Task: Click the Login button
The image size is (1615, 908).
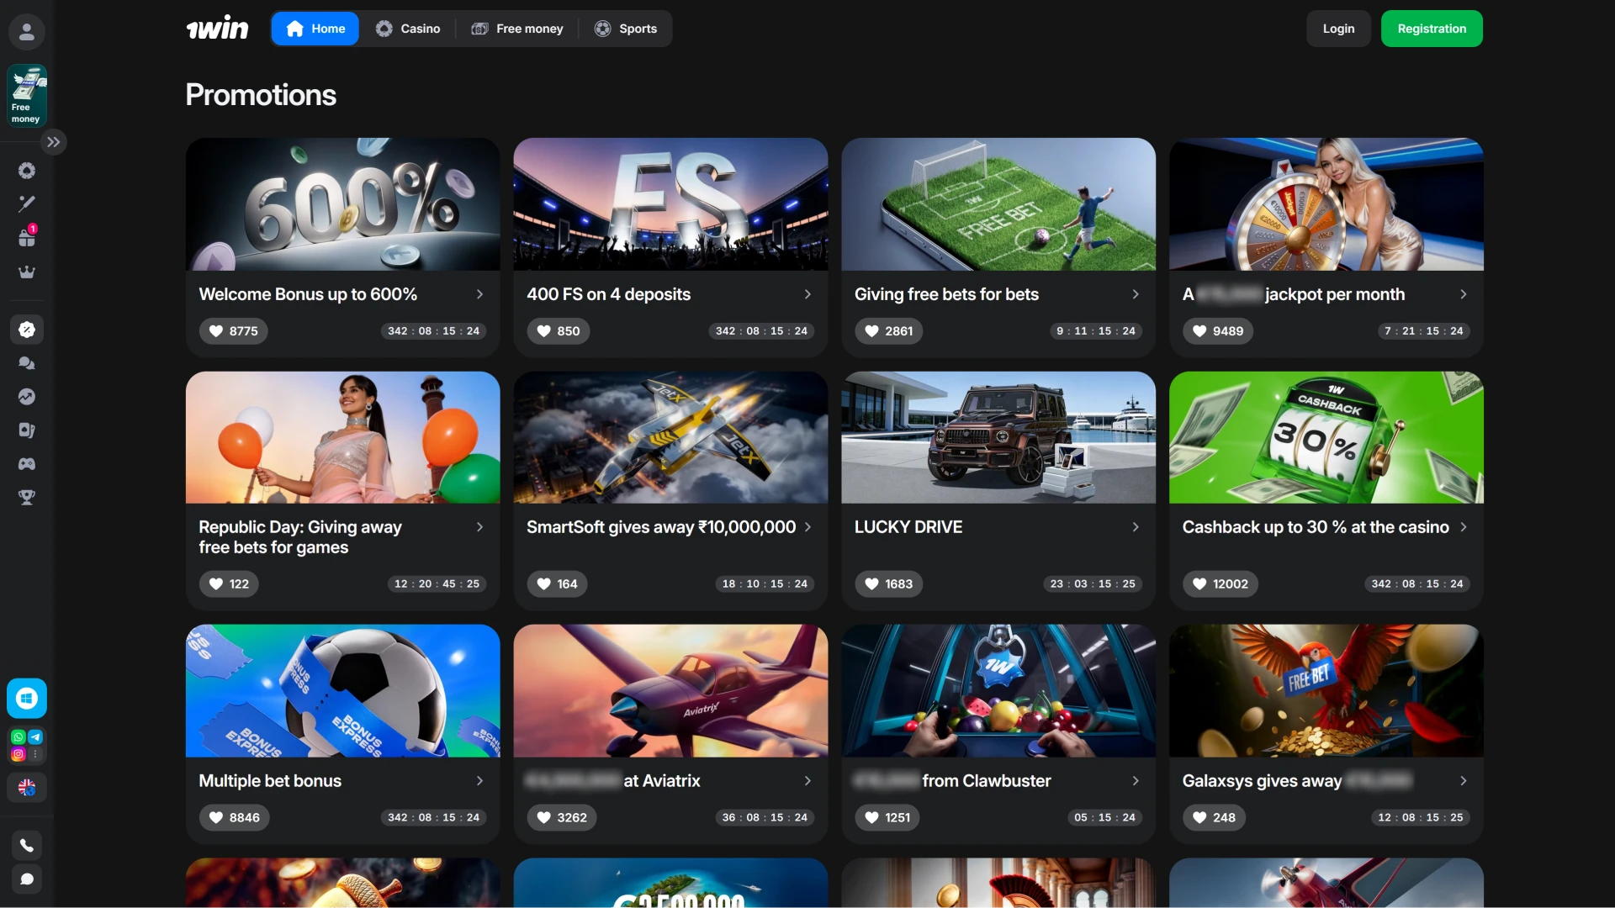Action: [1338, 29]
